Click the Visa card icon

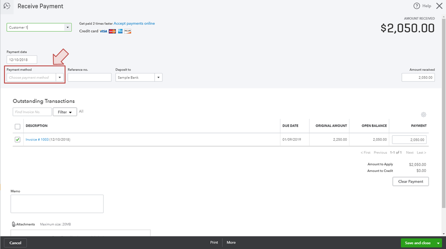tap(103, 31)
